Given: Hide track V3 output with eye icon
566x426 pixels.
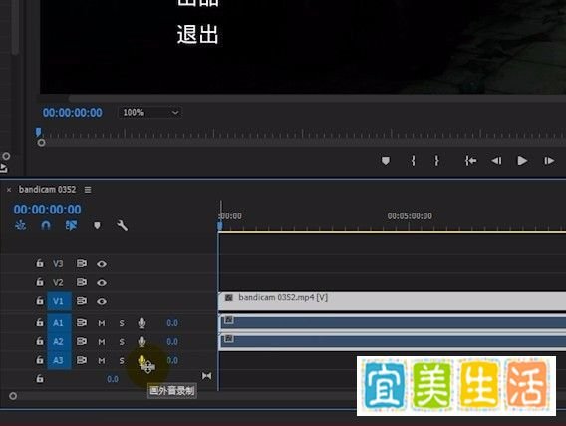Looking at the screenshot, I should tap(102, 264).
